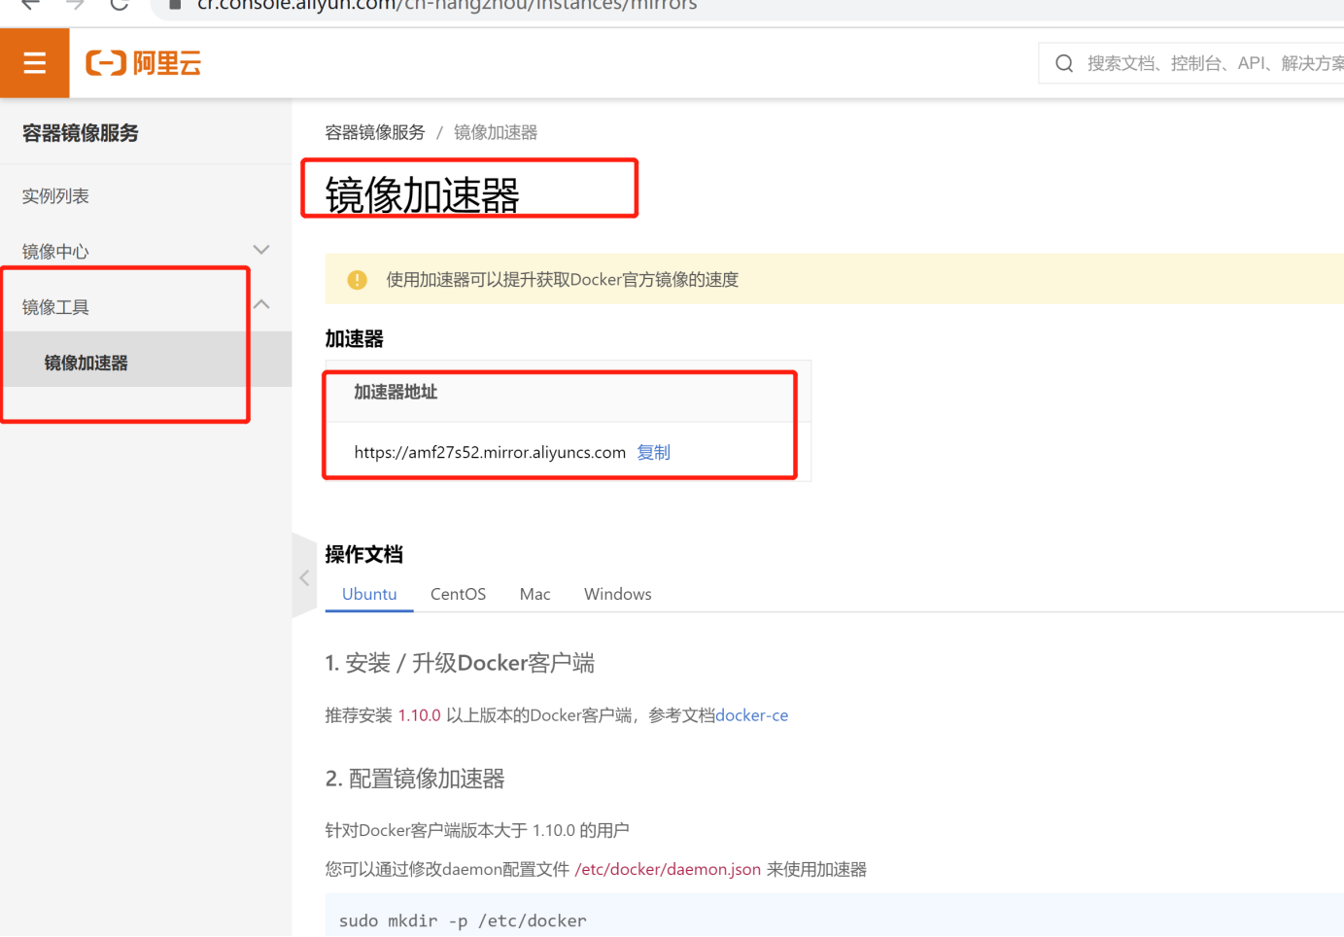This screenshot has width=1344, height=937.
Task: Open the hamburger menu on the orange bar
Action: tap(34, 62)
